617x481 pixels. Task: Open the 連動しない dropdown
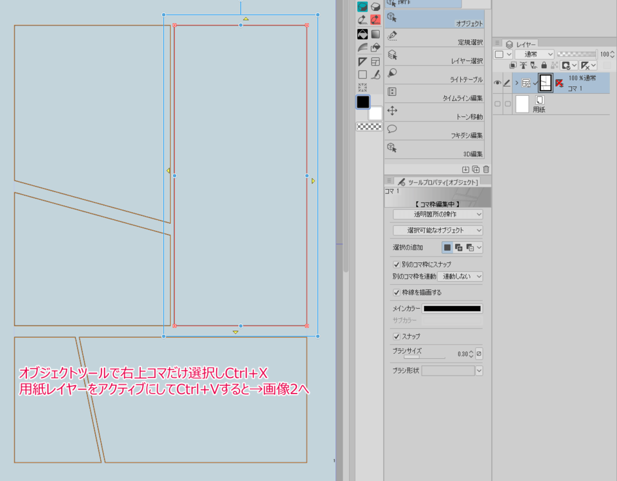(x=460, y=277)
